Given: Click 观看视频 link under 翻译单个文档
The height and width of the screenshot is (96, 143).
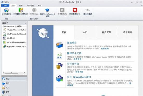Looking at the screenshot, I should coord(77,59).
